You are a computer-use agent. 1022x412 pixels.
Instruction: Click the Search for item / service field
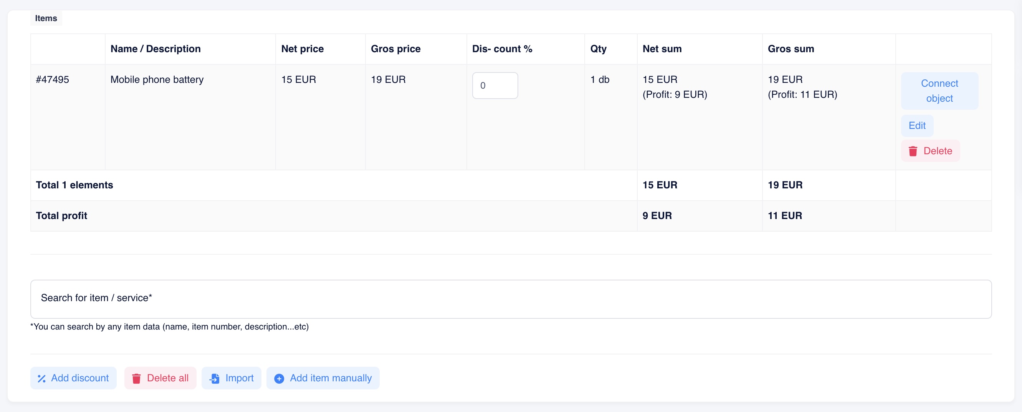(x=510, y=298)
